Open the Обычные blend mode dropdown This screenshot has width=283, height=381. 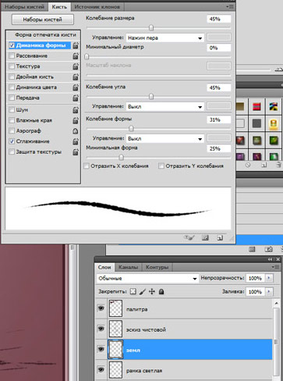[147, 278]
